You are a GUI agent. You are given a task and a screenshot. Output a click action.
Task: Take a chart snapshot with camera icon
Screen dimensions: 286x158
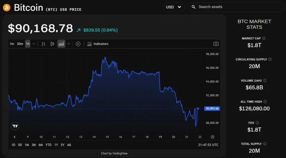click(x=216, y=44)
